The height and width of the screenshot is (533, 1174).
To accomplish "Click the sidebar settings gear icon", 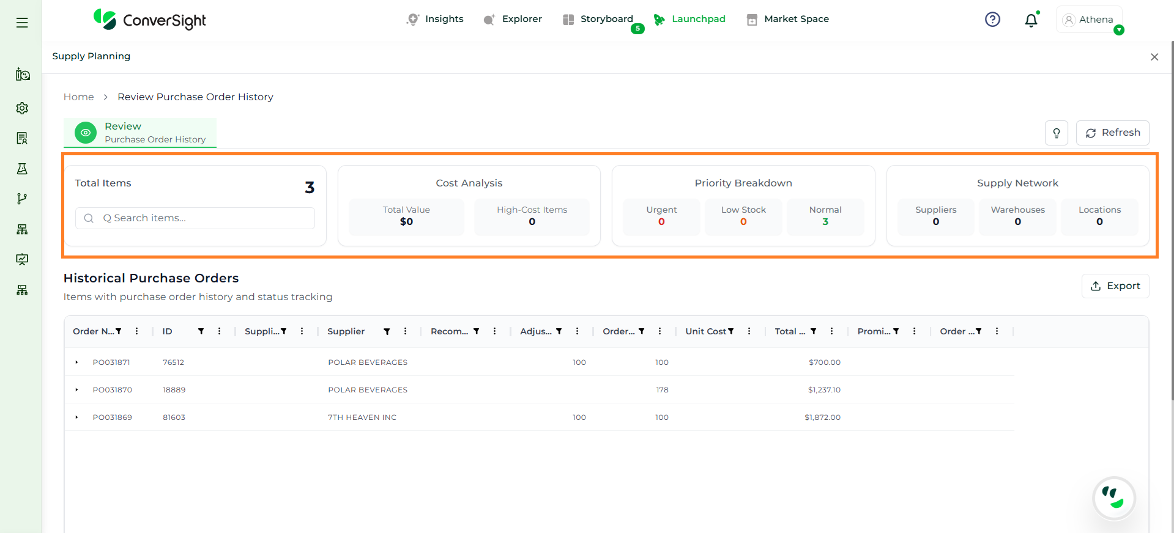I will (x=22, y=108).
